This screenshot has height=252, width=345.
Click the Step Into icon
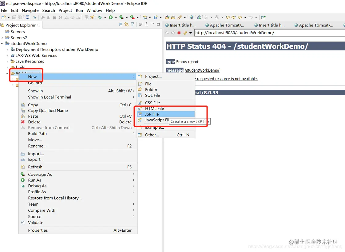(x=66, y=18)
